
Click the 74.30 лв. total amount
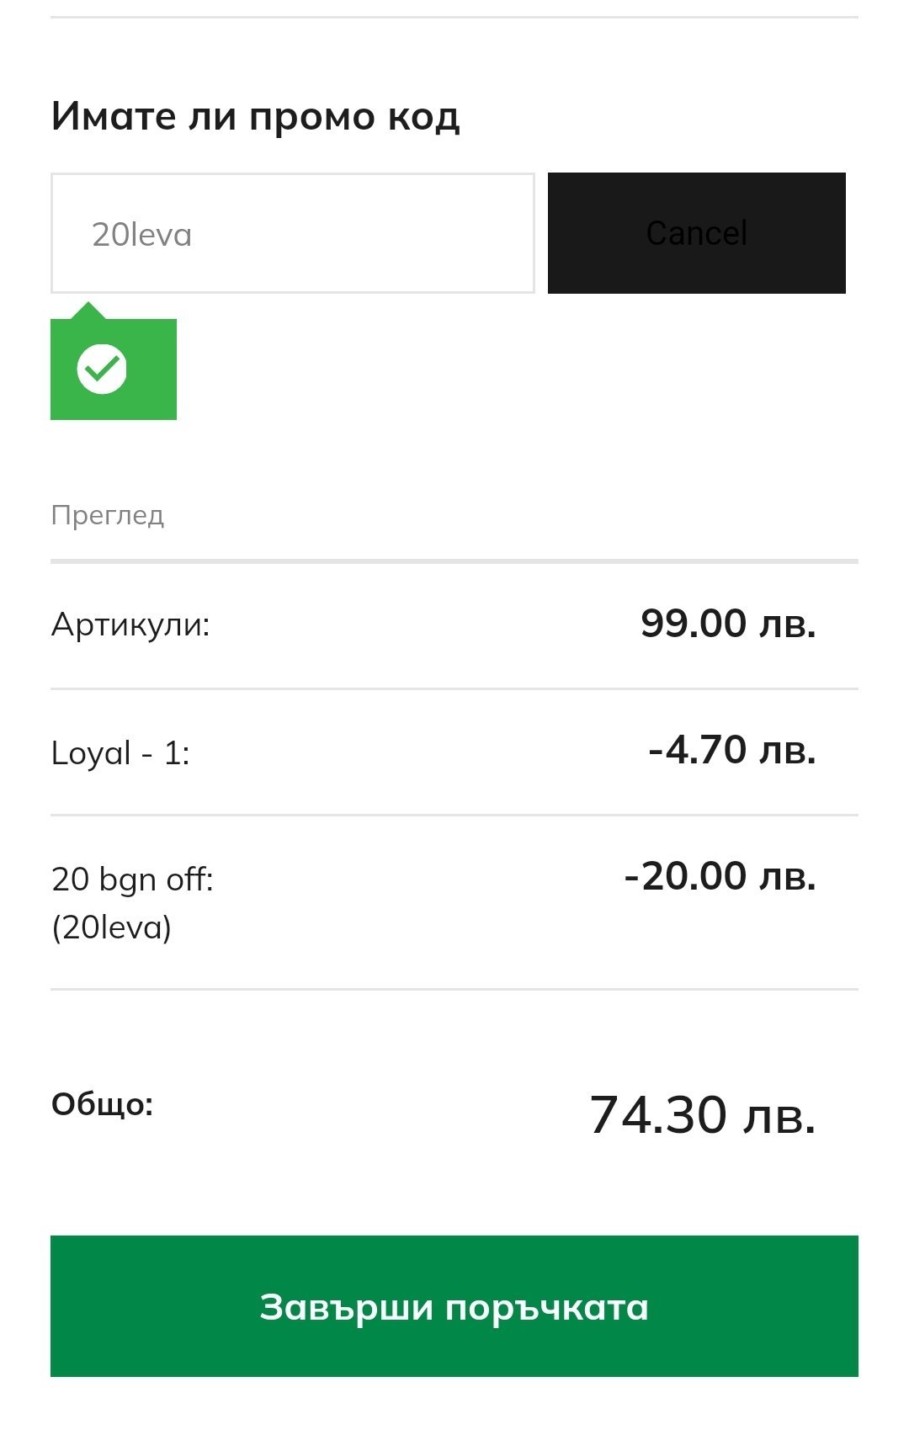pos(702,1114)
